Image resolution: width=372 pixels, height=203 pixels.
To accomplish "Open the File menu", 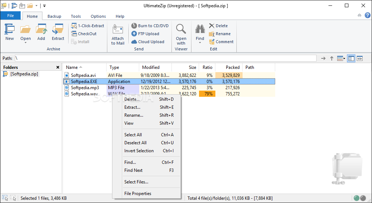I will click(x=11, y=16).
